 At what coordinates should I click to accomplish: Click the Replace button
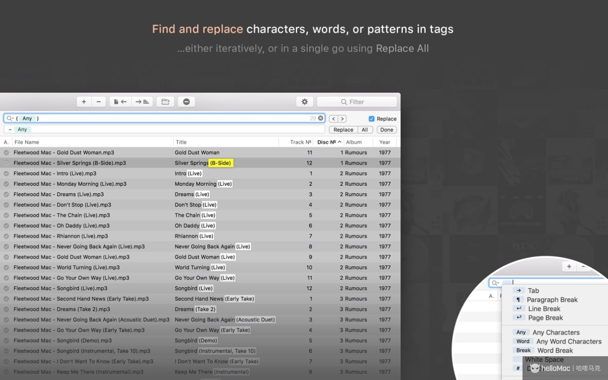pos(343,130)
